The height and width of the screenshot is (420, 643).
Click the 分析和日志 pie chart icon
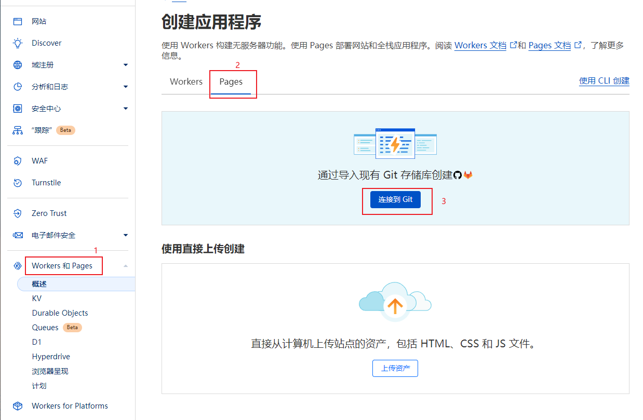coord(18,87)
